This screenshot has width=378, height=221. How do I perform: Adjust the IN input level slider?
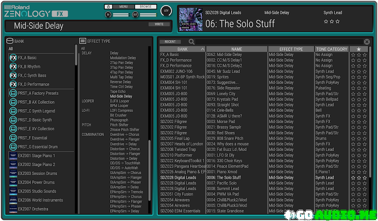(120, 15)
